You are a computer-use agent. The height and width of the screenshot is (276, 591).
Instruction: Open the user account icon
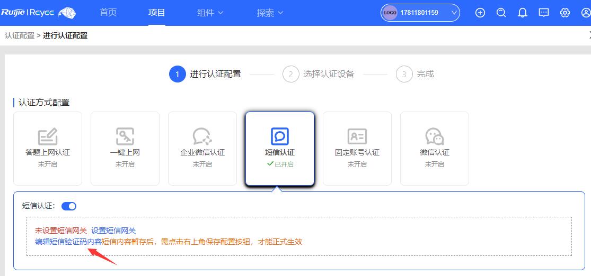[586, 13]
